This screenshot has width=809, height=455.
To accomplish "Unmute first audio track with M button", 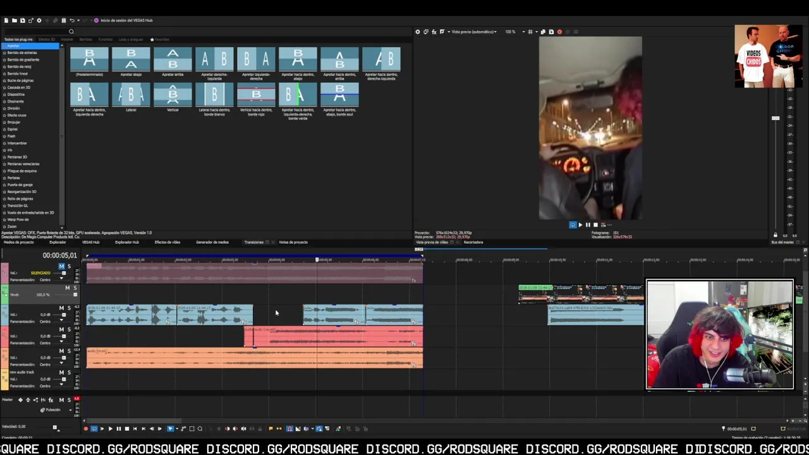I will coord(61,266).
